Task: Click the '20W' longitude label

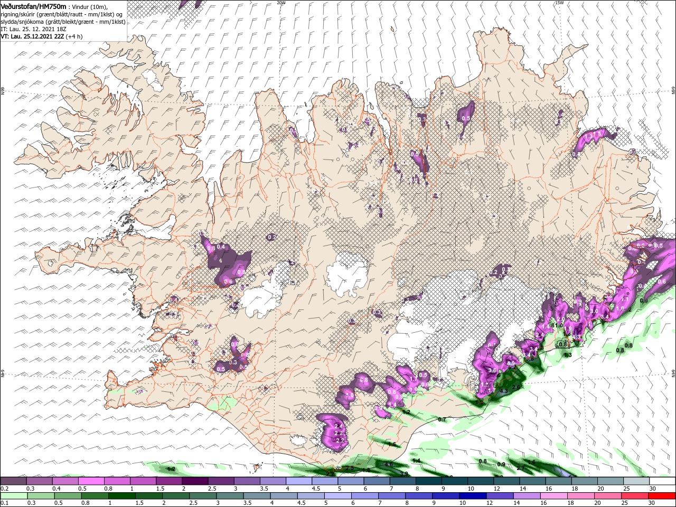Action: (281, 3)
